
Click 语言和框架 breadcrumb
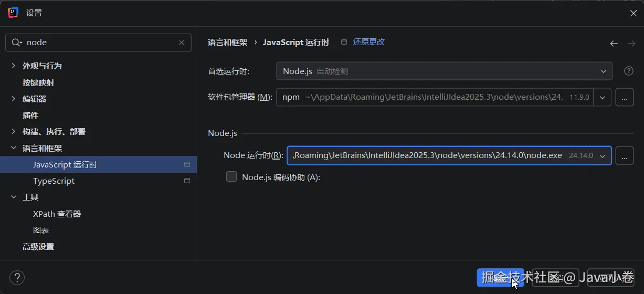click(x=227, y=43)
